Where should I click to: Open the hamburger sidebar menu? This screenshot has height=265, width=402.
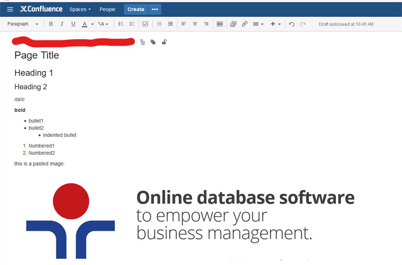pos(10,9)
